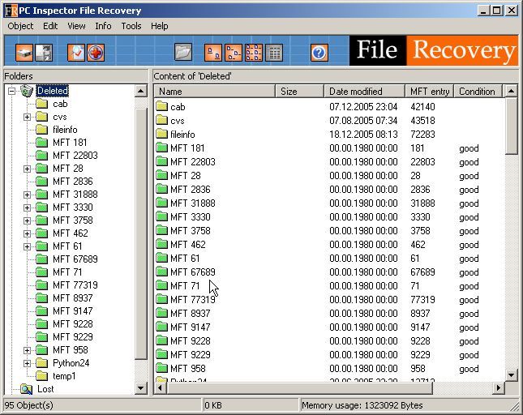The width and height of the screenshot is (523, 415).
Task: Click the content list right scroll arrow
Action: point(499,387)
